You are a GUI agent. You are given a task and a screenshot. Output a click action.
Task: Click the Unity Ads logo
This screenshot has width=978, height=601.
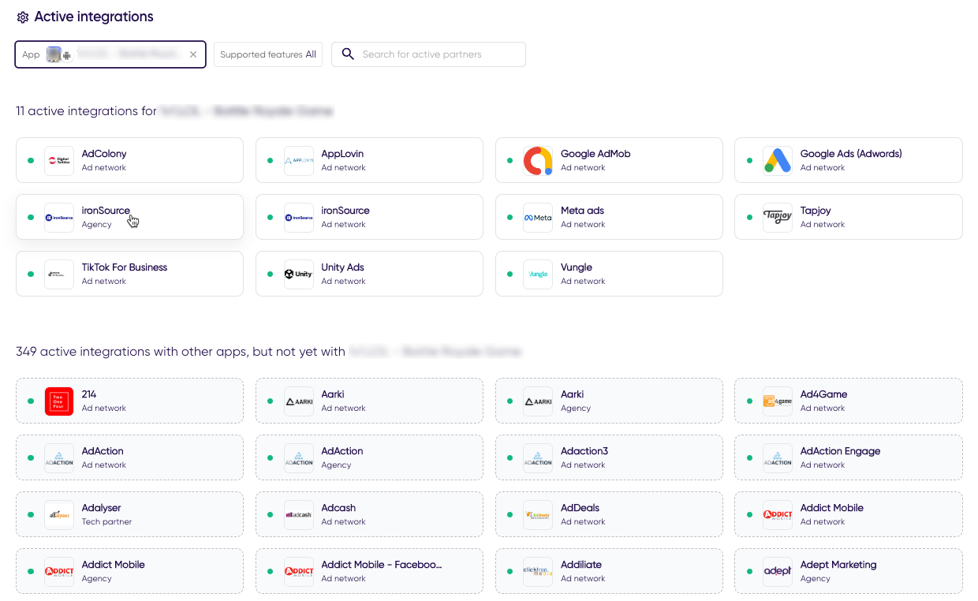(x=299, y=274)
